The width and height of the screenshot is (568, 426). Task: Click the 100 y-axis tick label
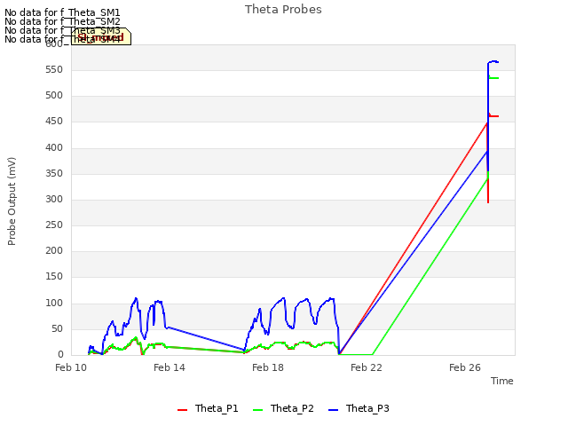pos(54,304)
